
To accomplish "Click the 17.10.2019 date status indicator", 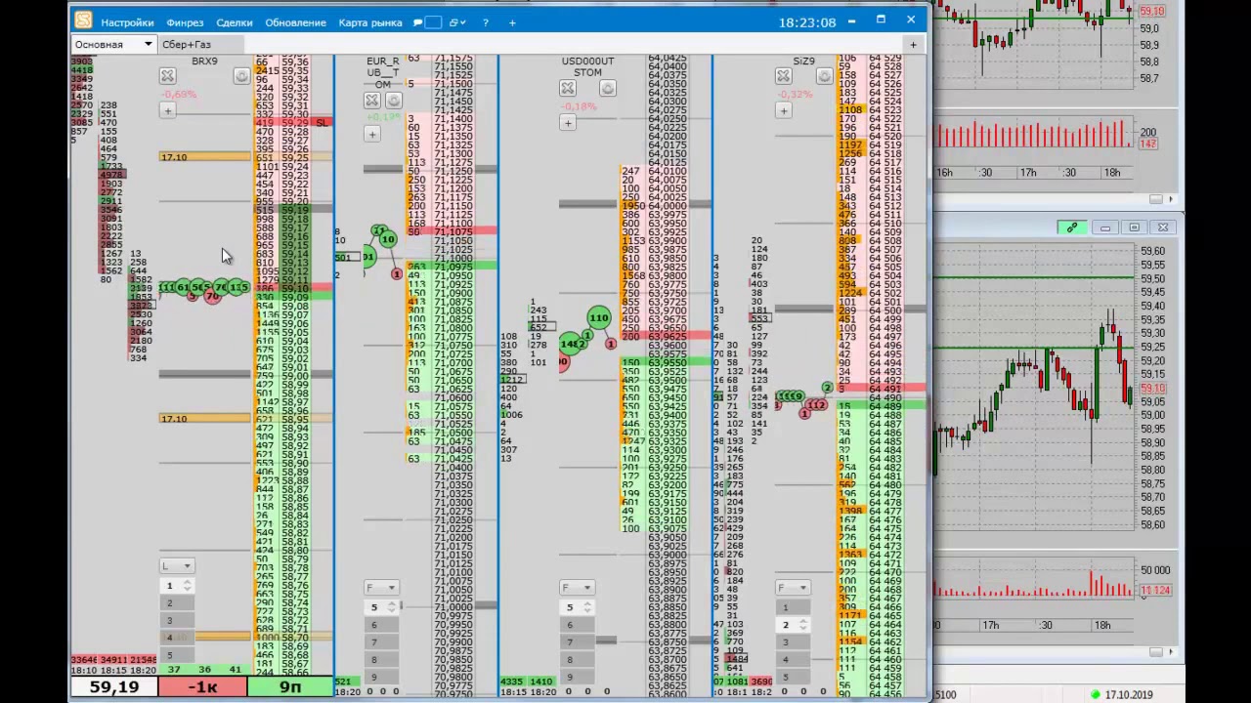I will 1124,695.
